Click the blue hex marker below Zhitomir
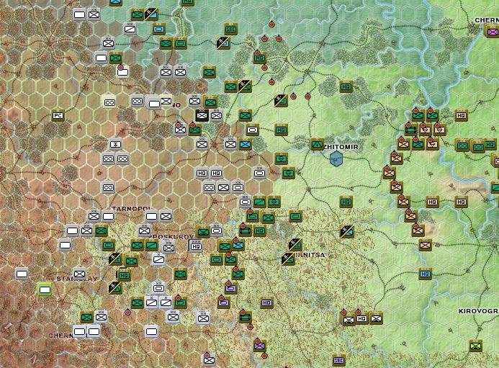Viewport: 499px width, 368px height. point(336,158)
